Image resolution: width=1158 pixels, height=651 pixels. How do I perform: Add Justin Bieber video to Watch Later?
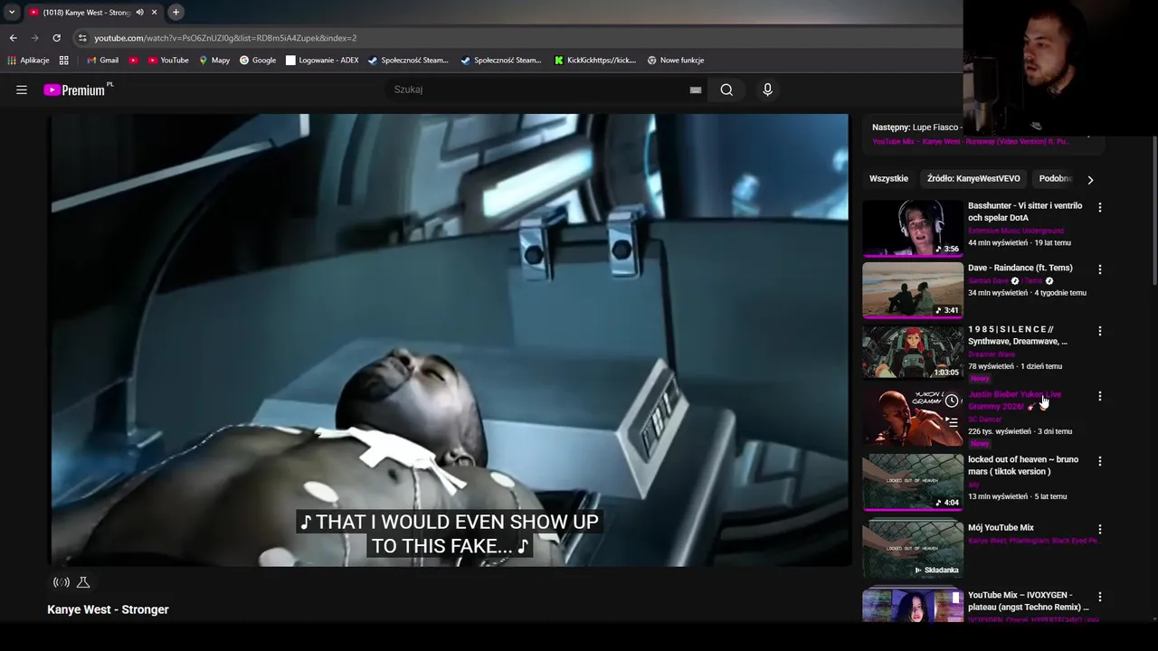[x=952, y=401]
